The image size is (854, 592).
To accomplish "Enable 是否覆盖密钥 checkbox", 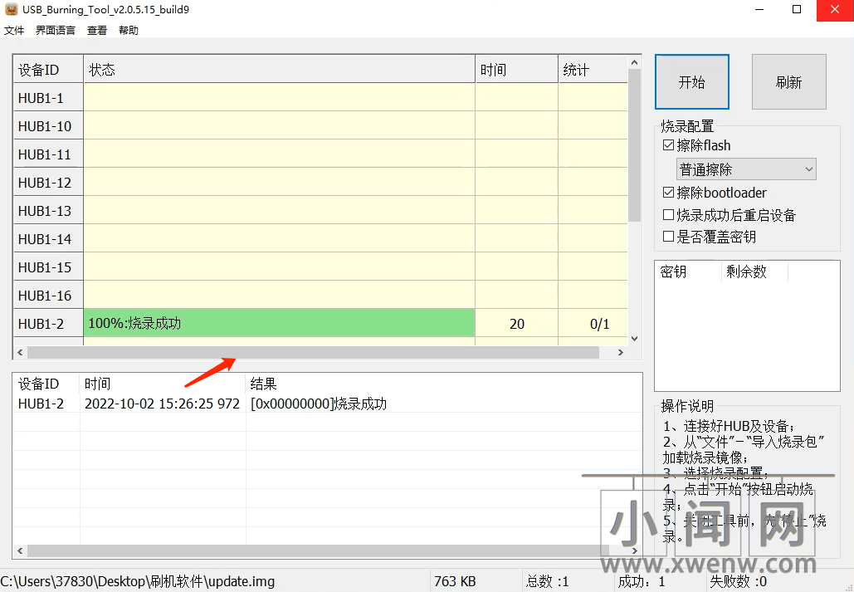I will pyautogui.click(x=669, y=237).
